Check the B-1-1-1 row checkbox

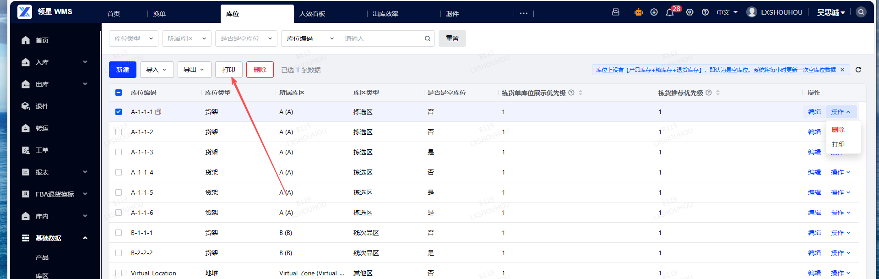click(119, 233)
